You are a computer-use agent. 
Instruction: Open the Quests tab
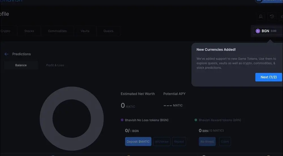tap(108, 31)
